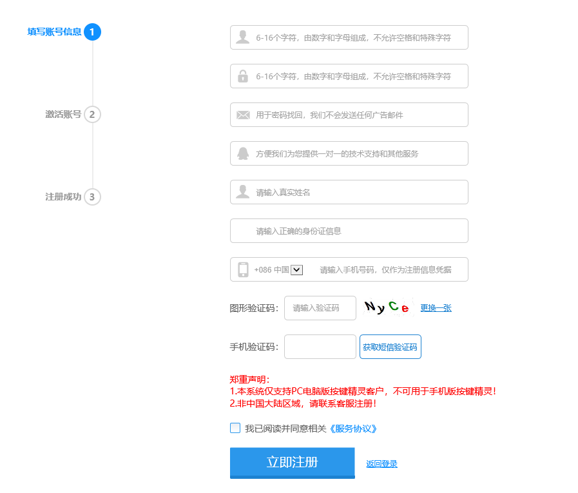Click the 获取短信验证码 button
Image resolution: width=578 pixels, height=493 pixels.
(x=390, y=347)
